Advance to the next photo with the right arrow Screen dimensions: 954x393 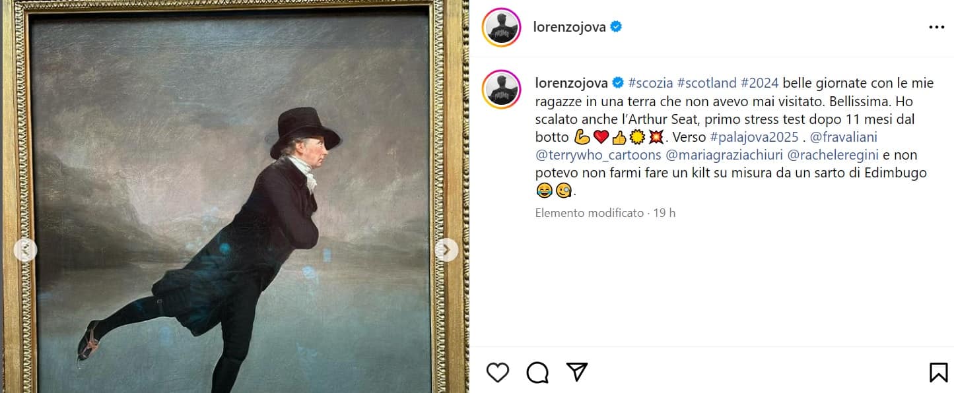[446, 249]
